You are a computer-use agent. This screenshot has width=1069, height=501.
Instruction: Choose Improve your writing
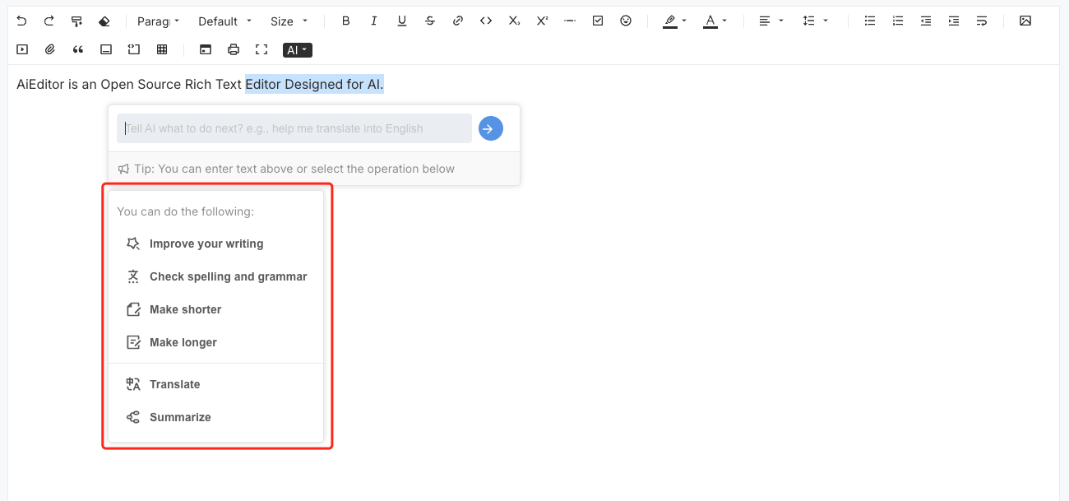click(215, 244)
